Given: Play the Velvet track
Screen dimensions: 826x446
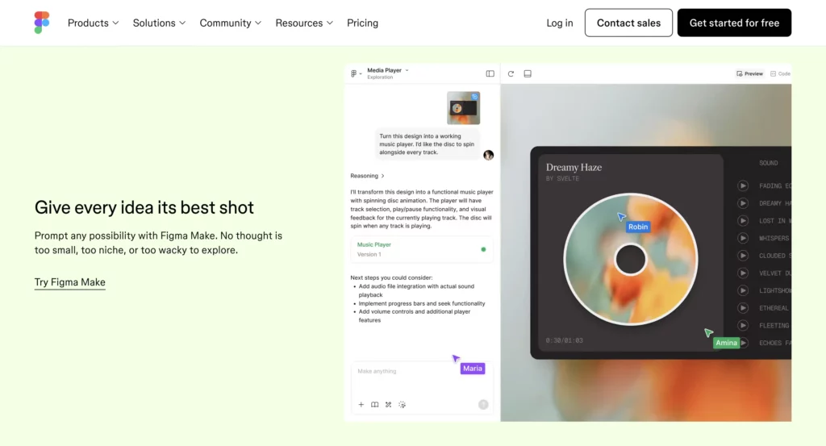Looking at the screenshot, I should 743,273.
